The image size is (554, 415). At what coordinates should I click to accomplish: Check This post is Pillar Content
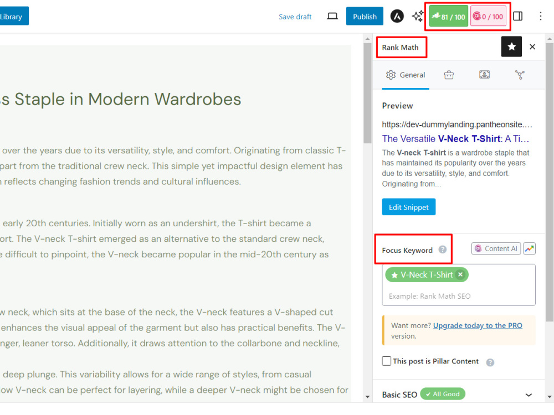tap(387, 361)
